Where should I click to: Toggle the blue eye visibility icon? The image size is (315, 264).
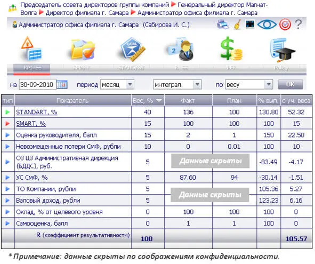(267, 25)
